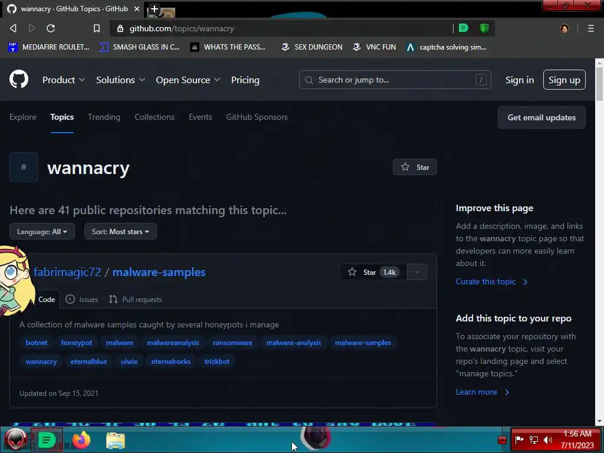Viewport: 604px width, 453px height.
Task: Click the red tray notification icon
Action: tap(501, 439)
